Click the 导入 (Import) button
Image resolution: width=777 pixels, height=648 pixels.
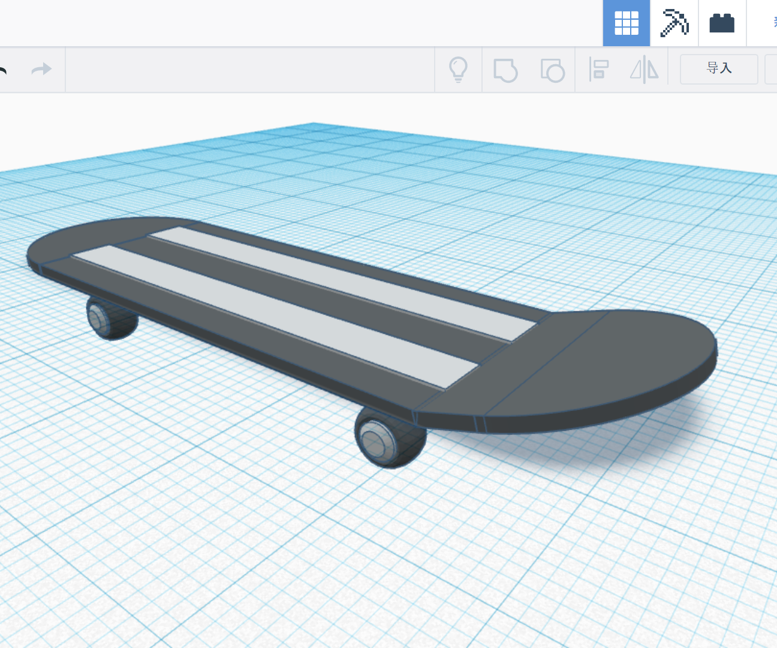[718, 68]
